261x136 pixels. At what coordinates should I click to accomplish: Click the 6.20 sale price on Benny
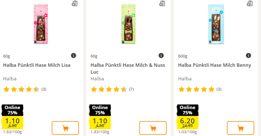point(187,121)
